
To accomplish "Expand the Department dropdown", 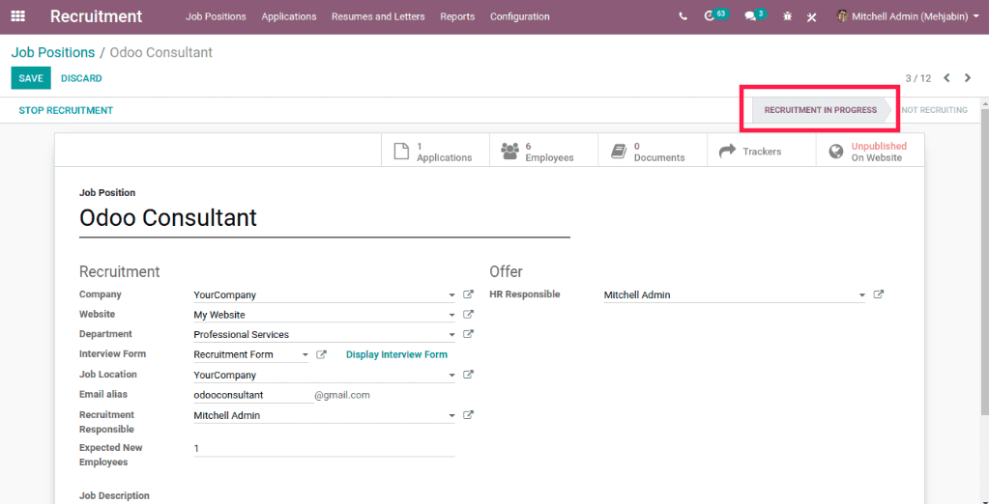I will pos(451,334).
